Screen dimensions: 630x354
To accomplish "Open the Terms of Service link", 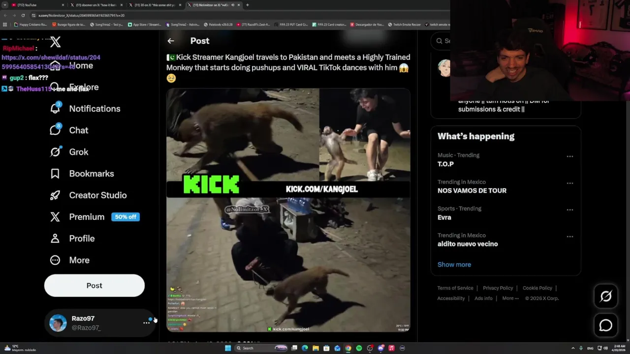I will click(x=455, y=288).
